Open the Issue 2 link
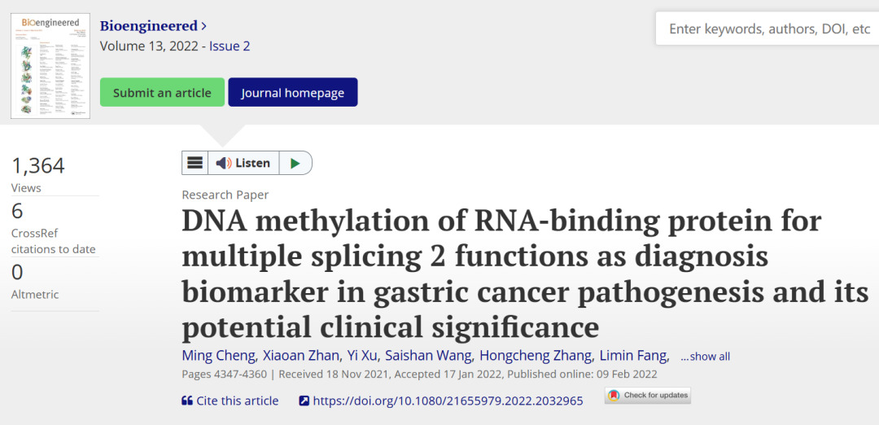The height and width of the screenshot is (425, 879). [x=230, y=46]
